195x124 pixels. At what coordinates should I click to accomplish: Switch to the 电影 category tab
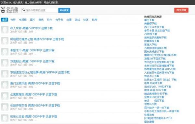pos(13,19)
